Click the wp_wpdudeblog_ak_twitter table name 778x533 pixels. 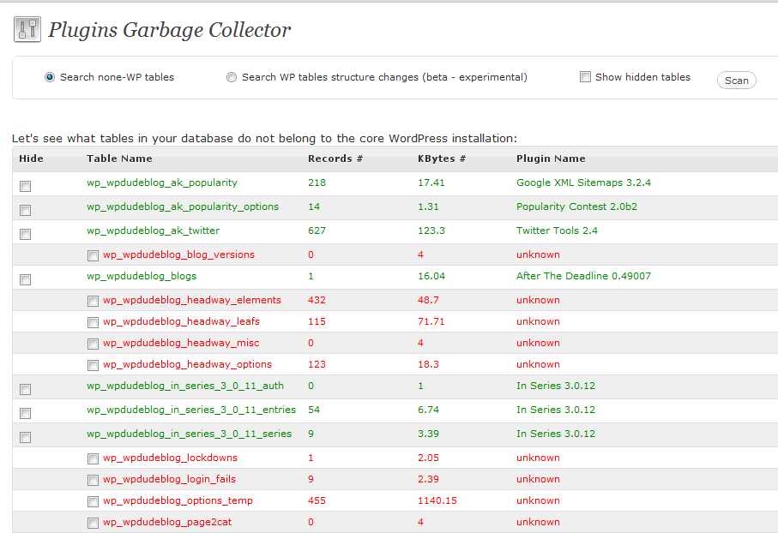(x=154, y=231)
